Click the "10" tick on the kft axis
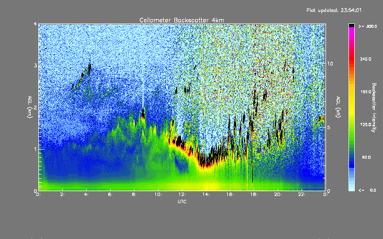This screenshot has width=383, height=239. [x=330, y=64]
